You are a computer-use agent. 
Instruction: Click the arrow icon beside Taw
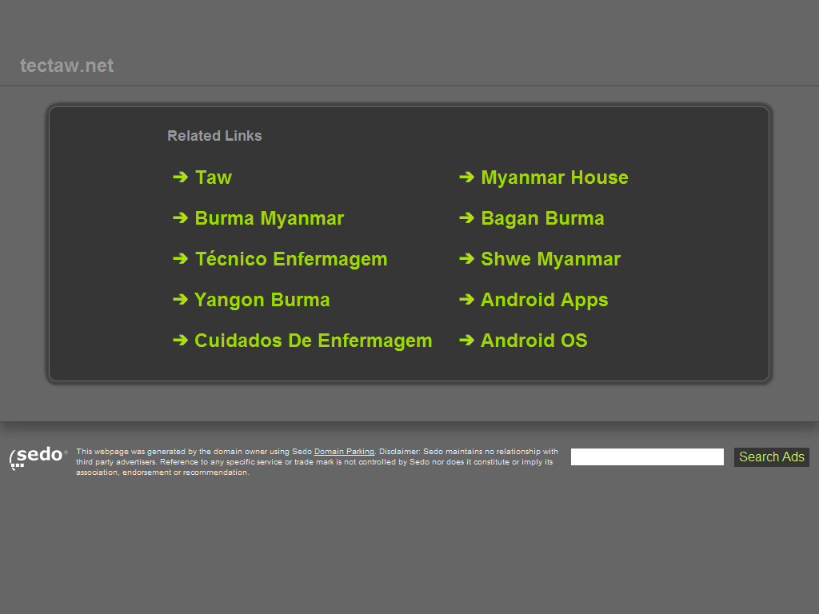[x=180, y=177]
